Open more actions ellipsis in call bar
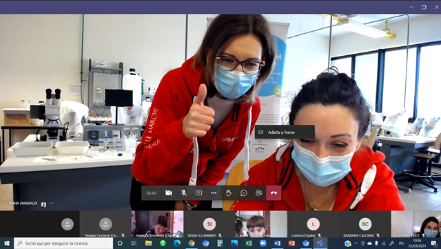The height and width of the screenshot is (249, 441). coord(214,193)
